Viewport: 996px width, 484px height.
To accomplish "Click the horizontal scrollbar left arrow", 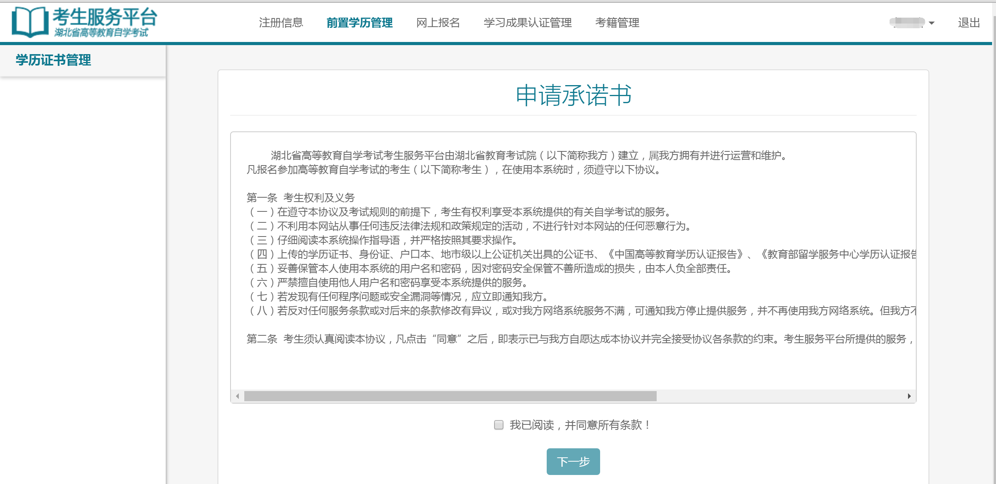I will point(237,396).
